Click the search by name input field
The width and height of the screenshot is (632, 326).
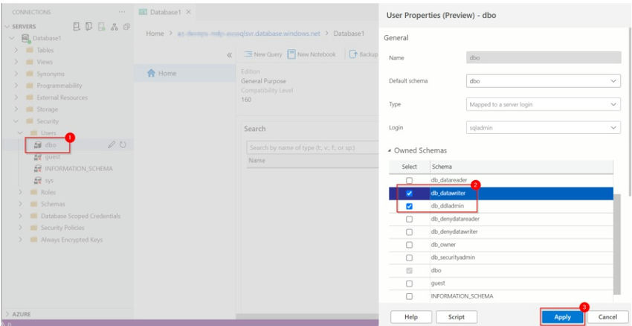313,147
